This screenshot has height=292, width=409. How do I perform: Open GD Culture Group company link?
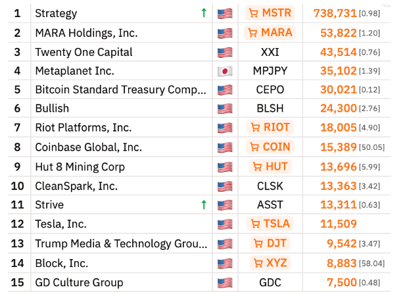coord(79,282)
